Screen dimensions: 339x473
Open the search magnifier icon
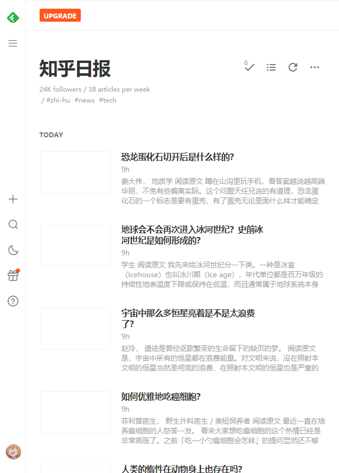13,225
